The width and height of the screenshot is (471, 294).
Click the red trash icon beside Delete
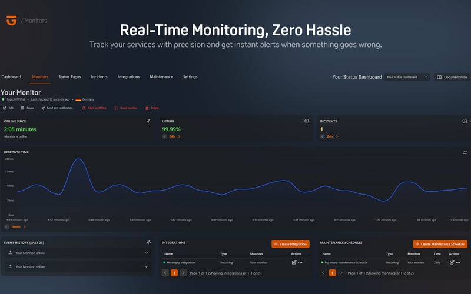pos(147,108)
